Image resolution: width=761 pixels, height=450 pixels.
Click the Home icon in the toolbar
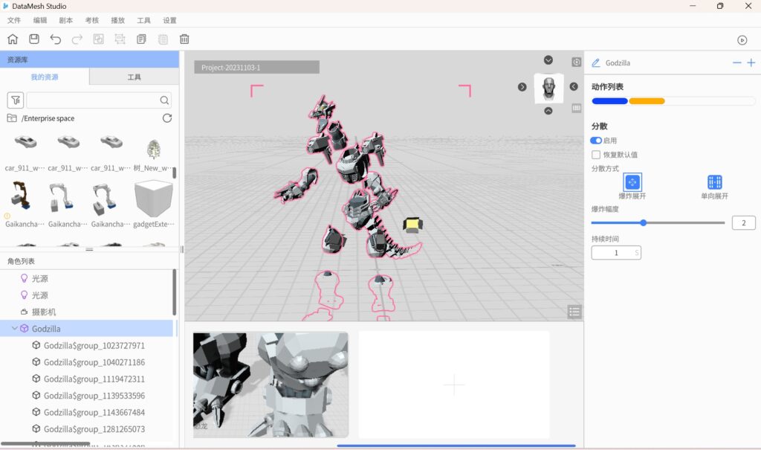click(x=13, y=39)
